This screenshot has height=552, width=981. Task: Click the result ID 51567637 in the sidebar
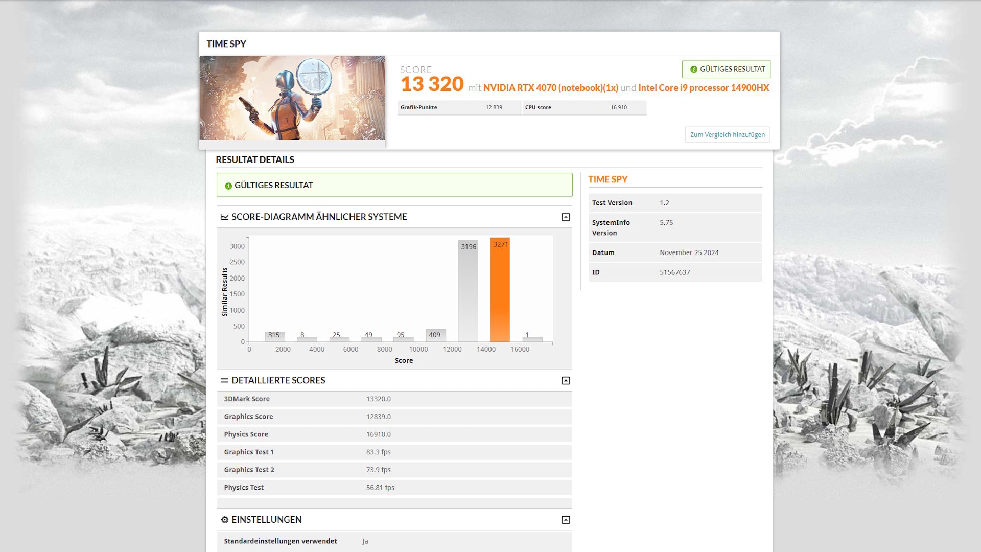[x=675, y=272]
